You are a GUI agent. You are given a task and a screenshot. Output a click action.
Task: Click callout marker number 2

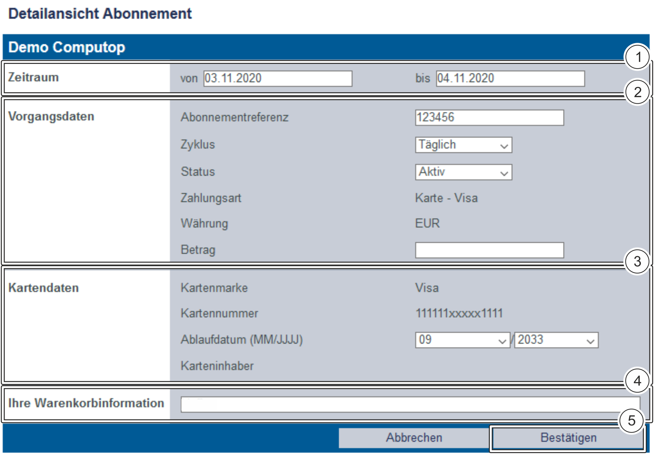(x=638, y=92)
